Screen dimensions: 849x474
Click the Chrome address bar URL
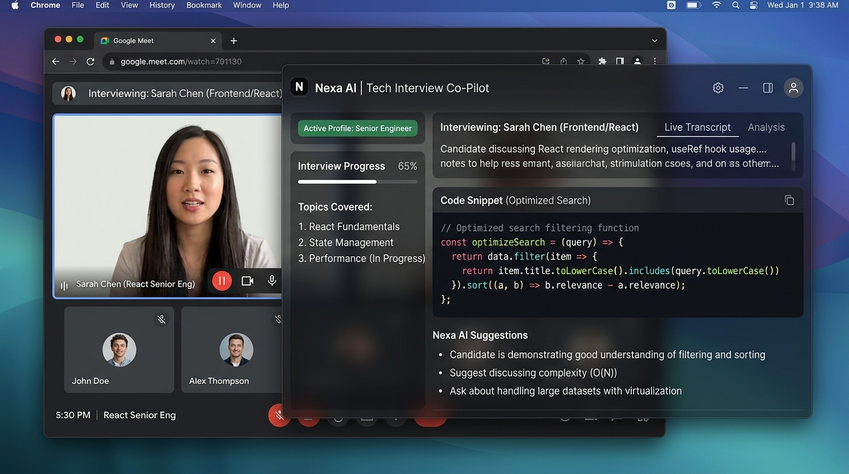tap(181, 62)
